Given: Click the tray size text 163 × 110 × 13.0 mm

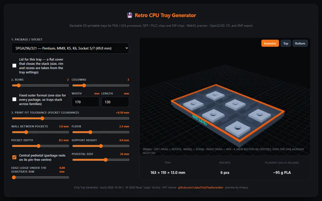Looking at the screenshot, I should 168,173.
